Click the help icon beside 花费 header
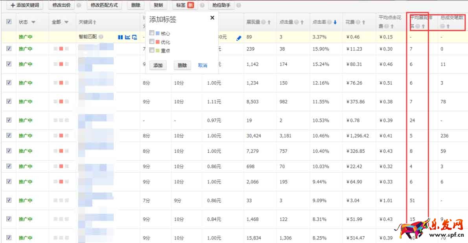This screenshot has width=468, height=243. pyautogui.click(x=358, y=22)
